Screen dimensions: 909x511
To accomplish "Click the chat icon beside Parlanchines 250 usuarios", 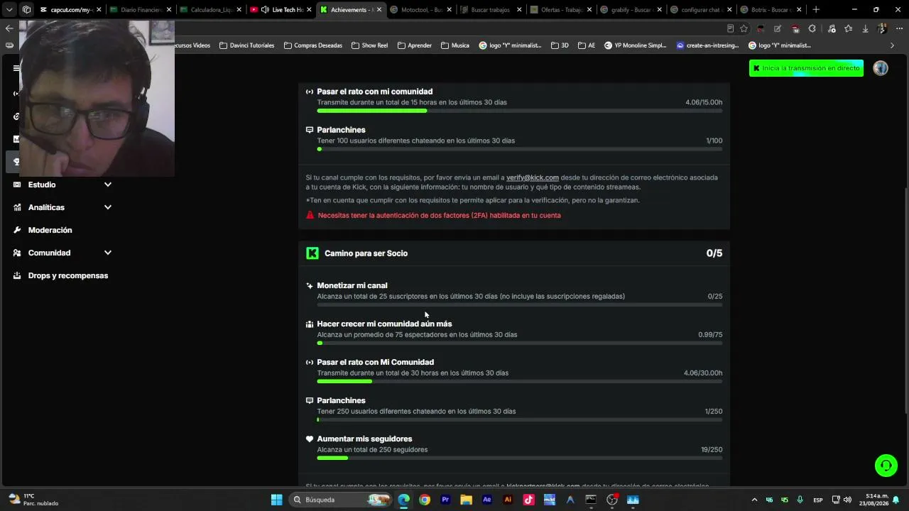I will point(310,400).
